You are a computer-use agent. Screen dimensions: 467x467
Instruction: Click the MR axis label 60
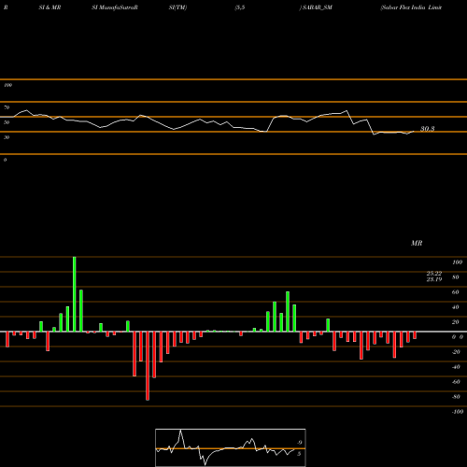pos(455,292)
